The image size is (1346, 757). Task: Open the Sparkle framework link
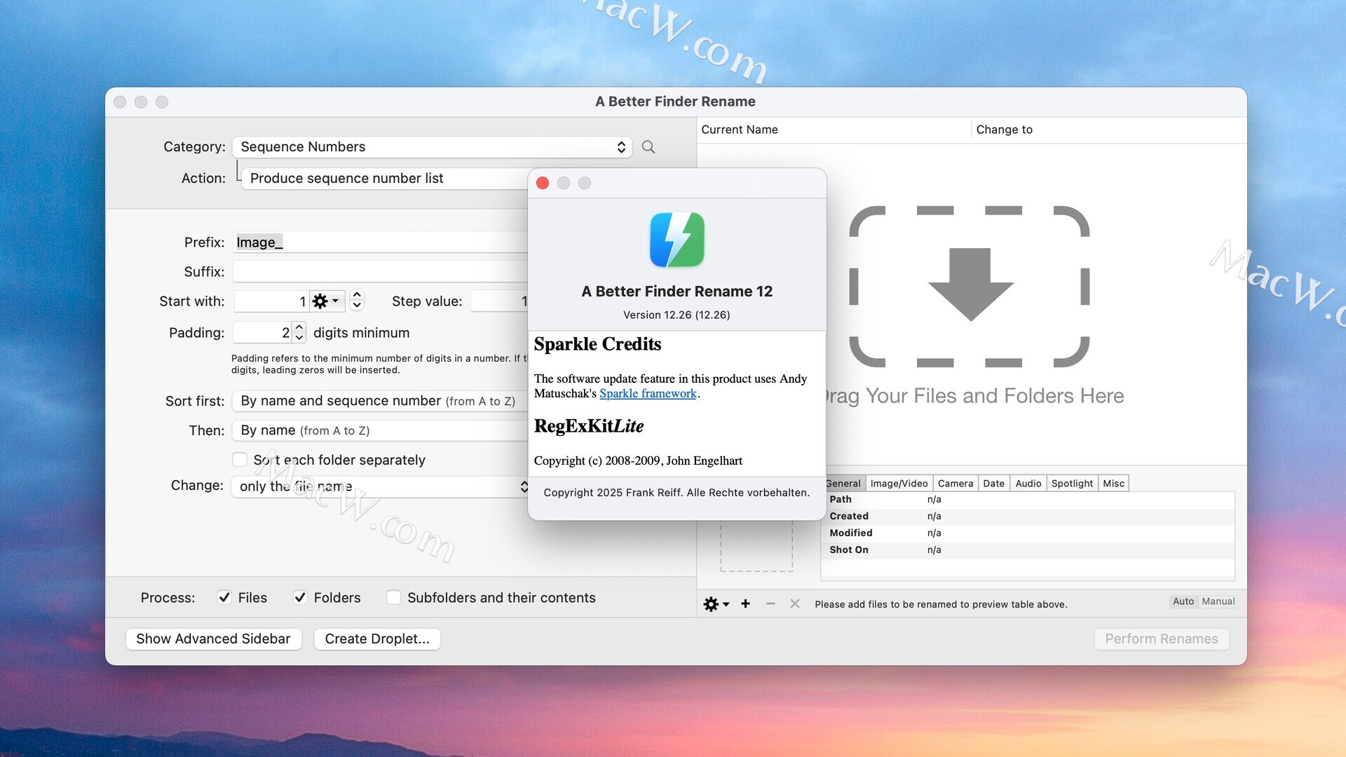pyautogui.click(x=648, y=394)
